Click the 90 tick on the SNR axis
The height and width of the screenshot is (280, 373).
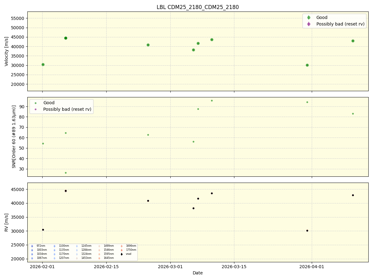(x=22, y=107)
